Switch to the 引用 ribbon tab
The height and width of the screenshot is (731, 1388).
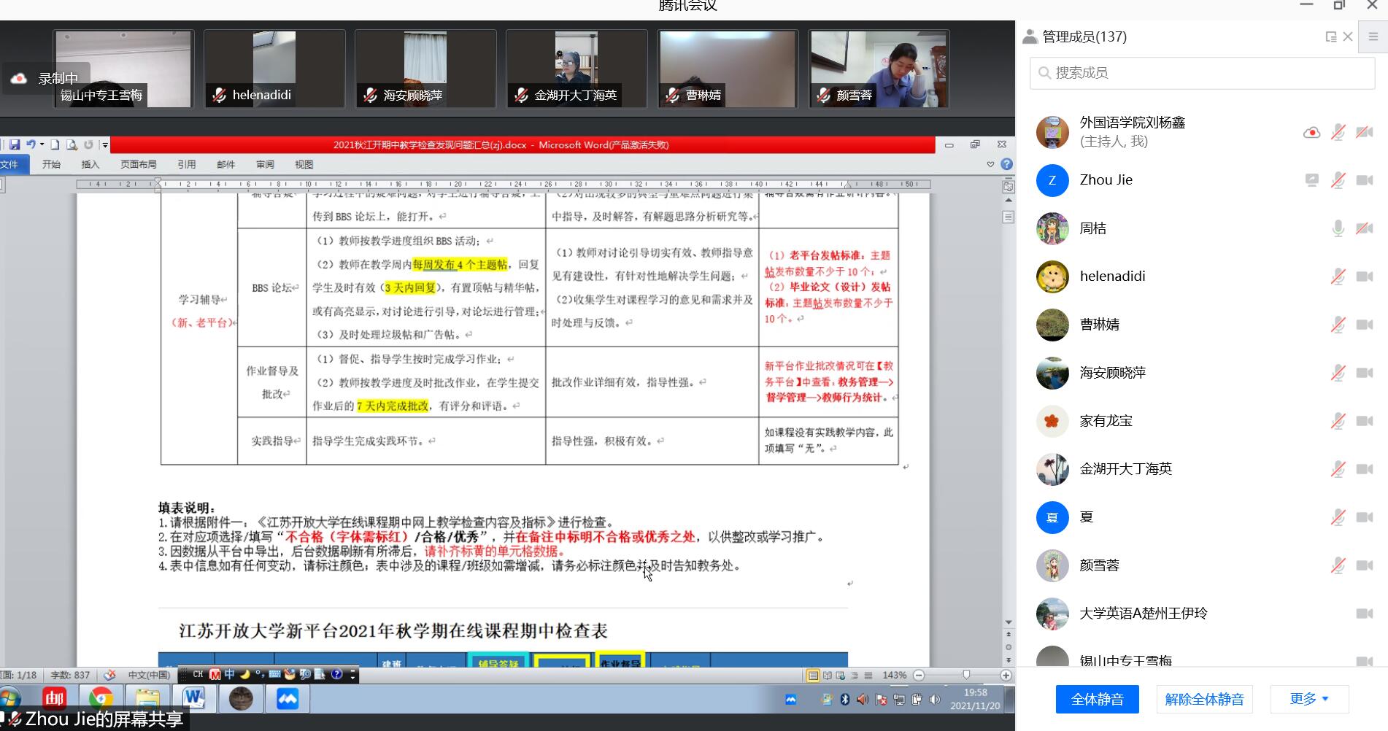point(187,165)
